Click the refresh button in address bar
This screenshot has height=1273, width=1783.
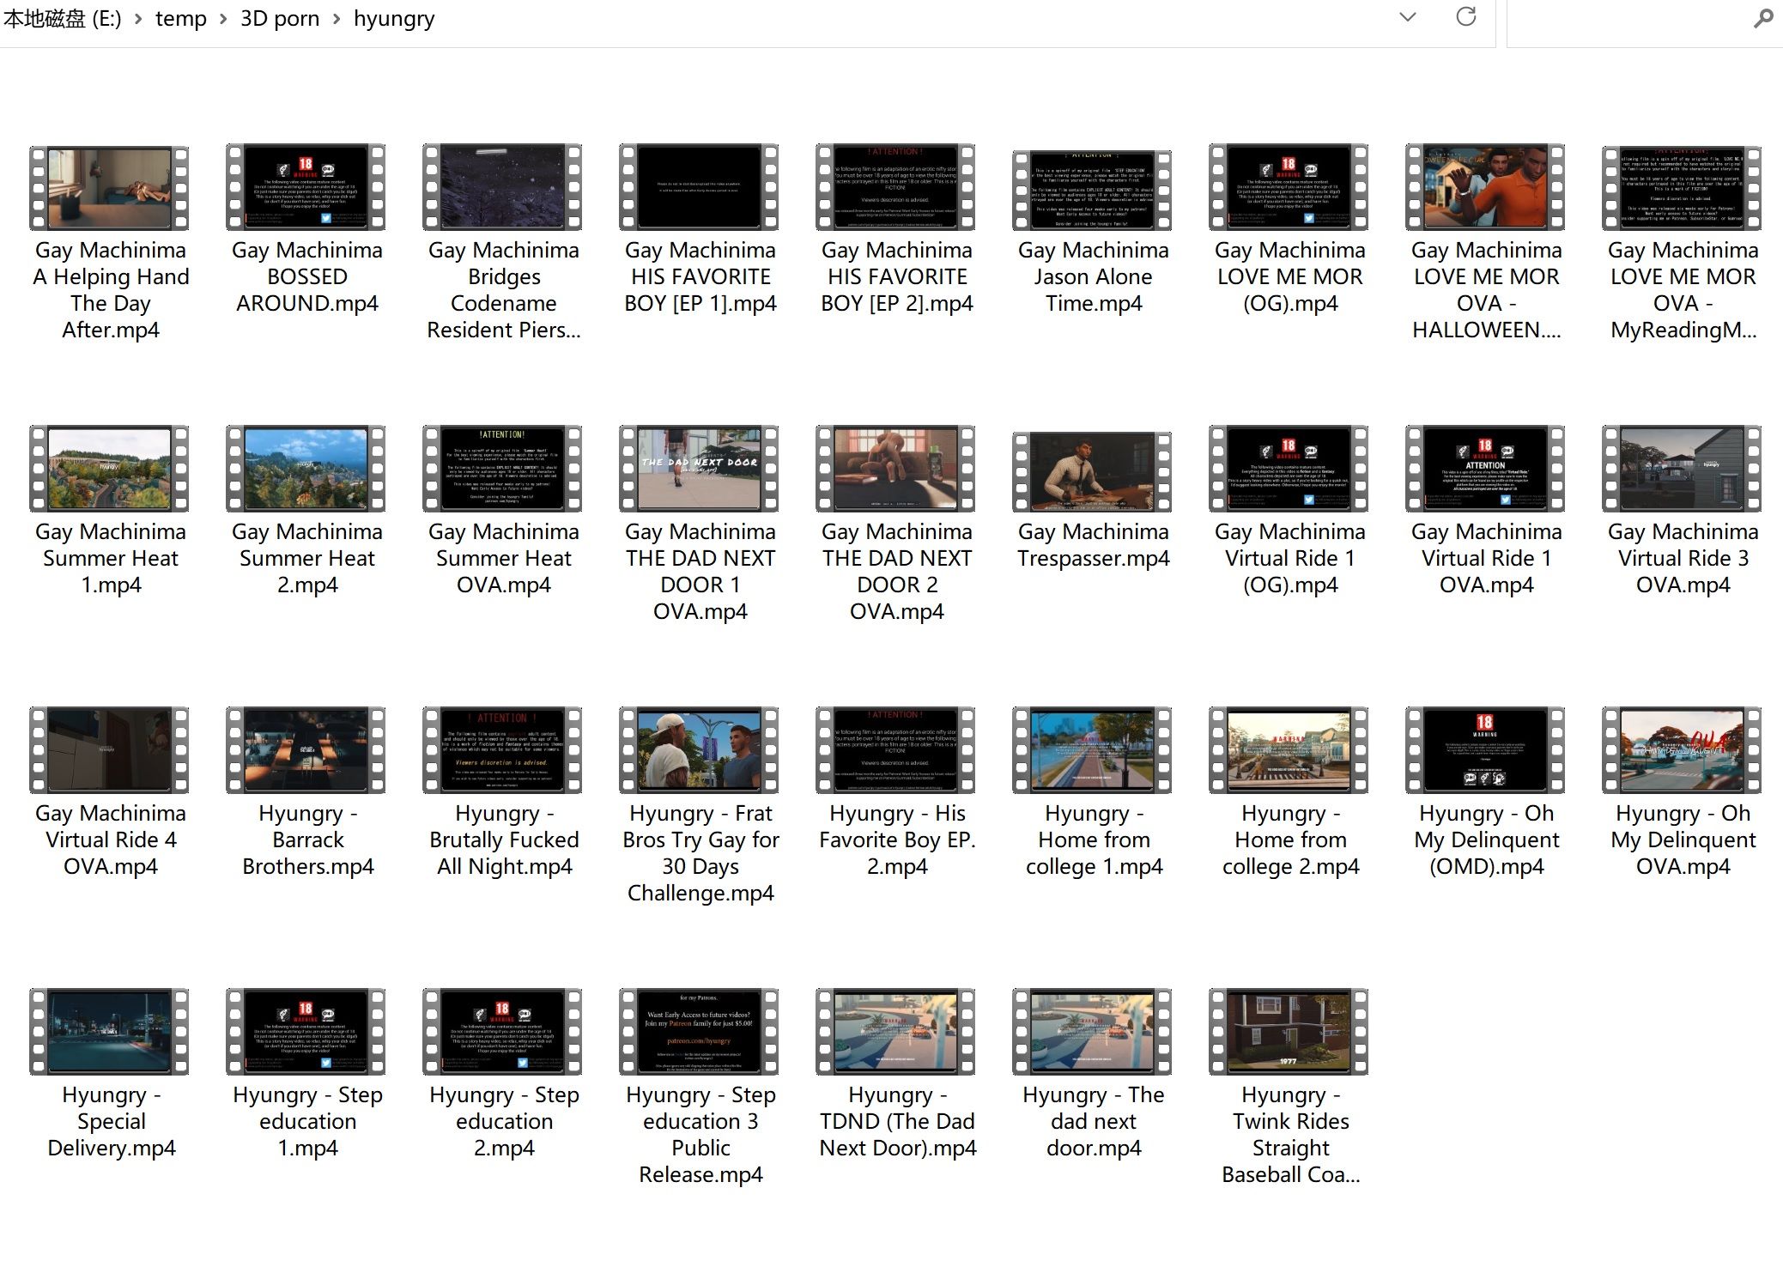pyautogui.click(x=1466, y=17)
